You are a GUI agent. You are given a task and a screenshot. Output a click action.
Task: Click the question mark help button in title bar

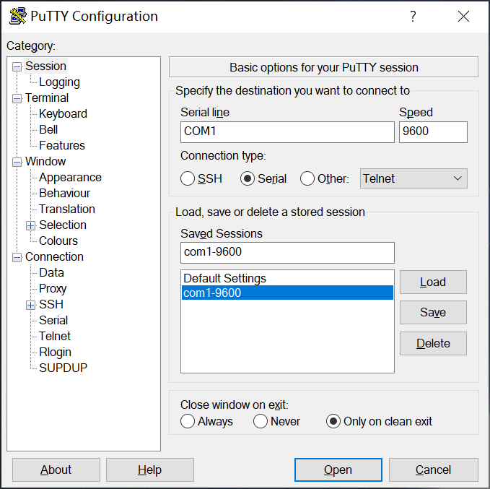tap(413, 16)
